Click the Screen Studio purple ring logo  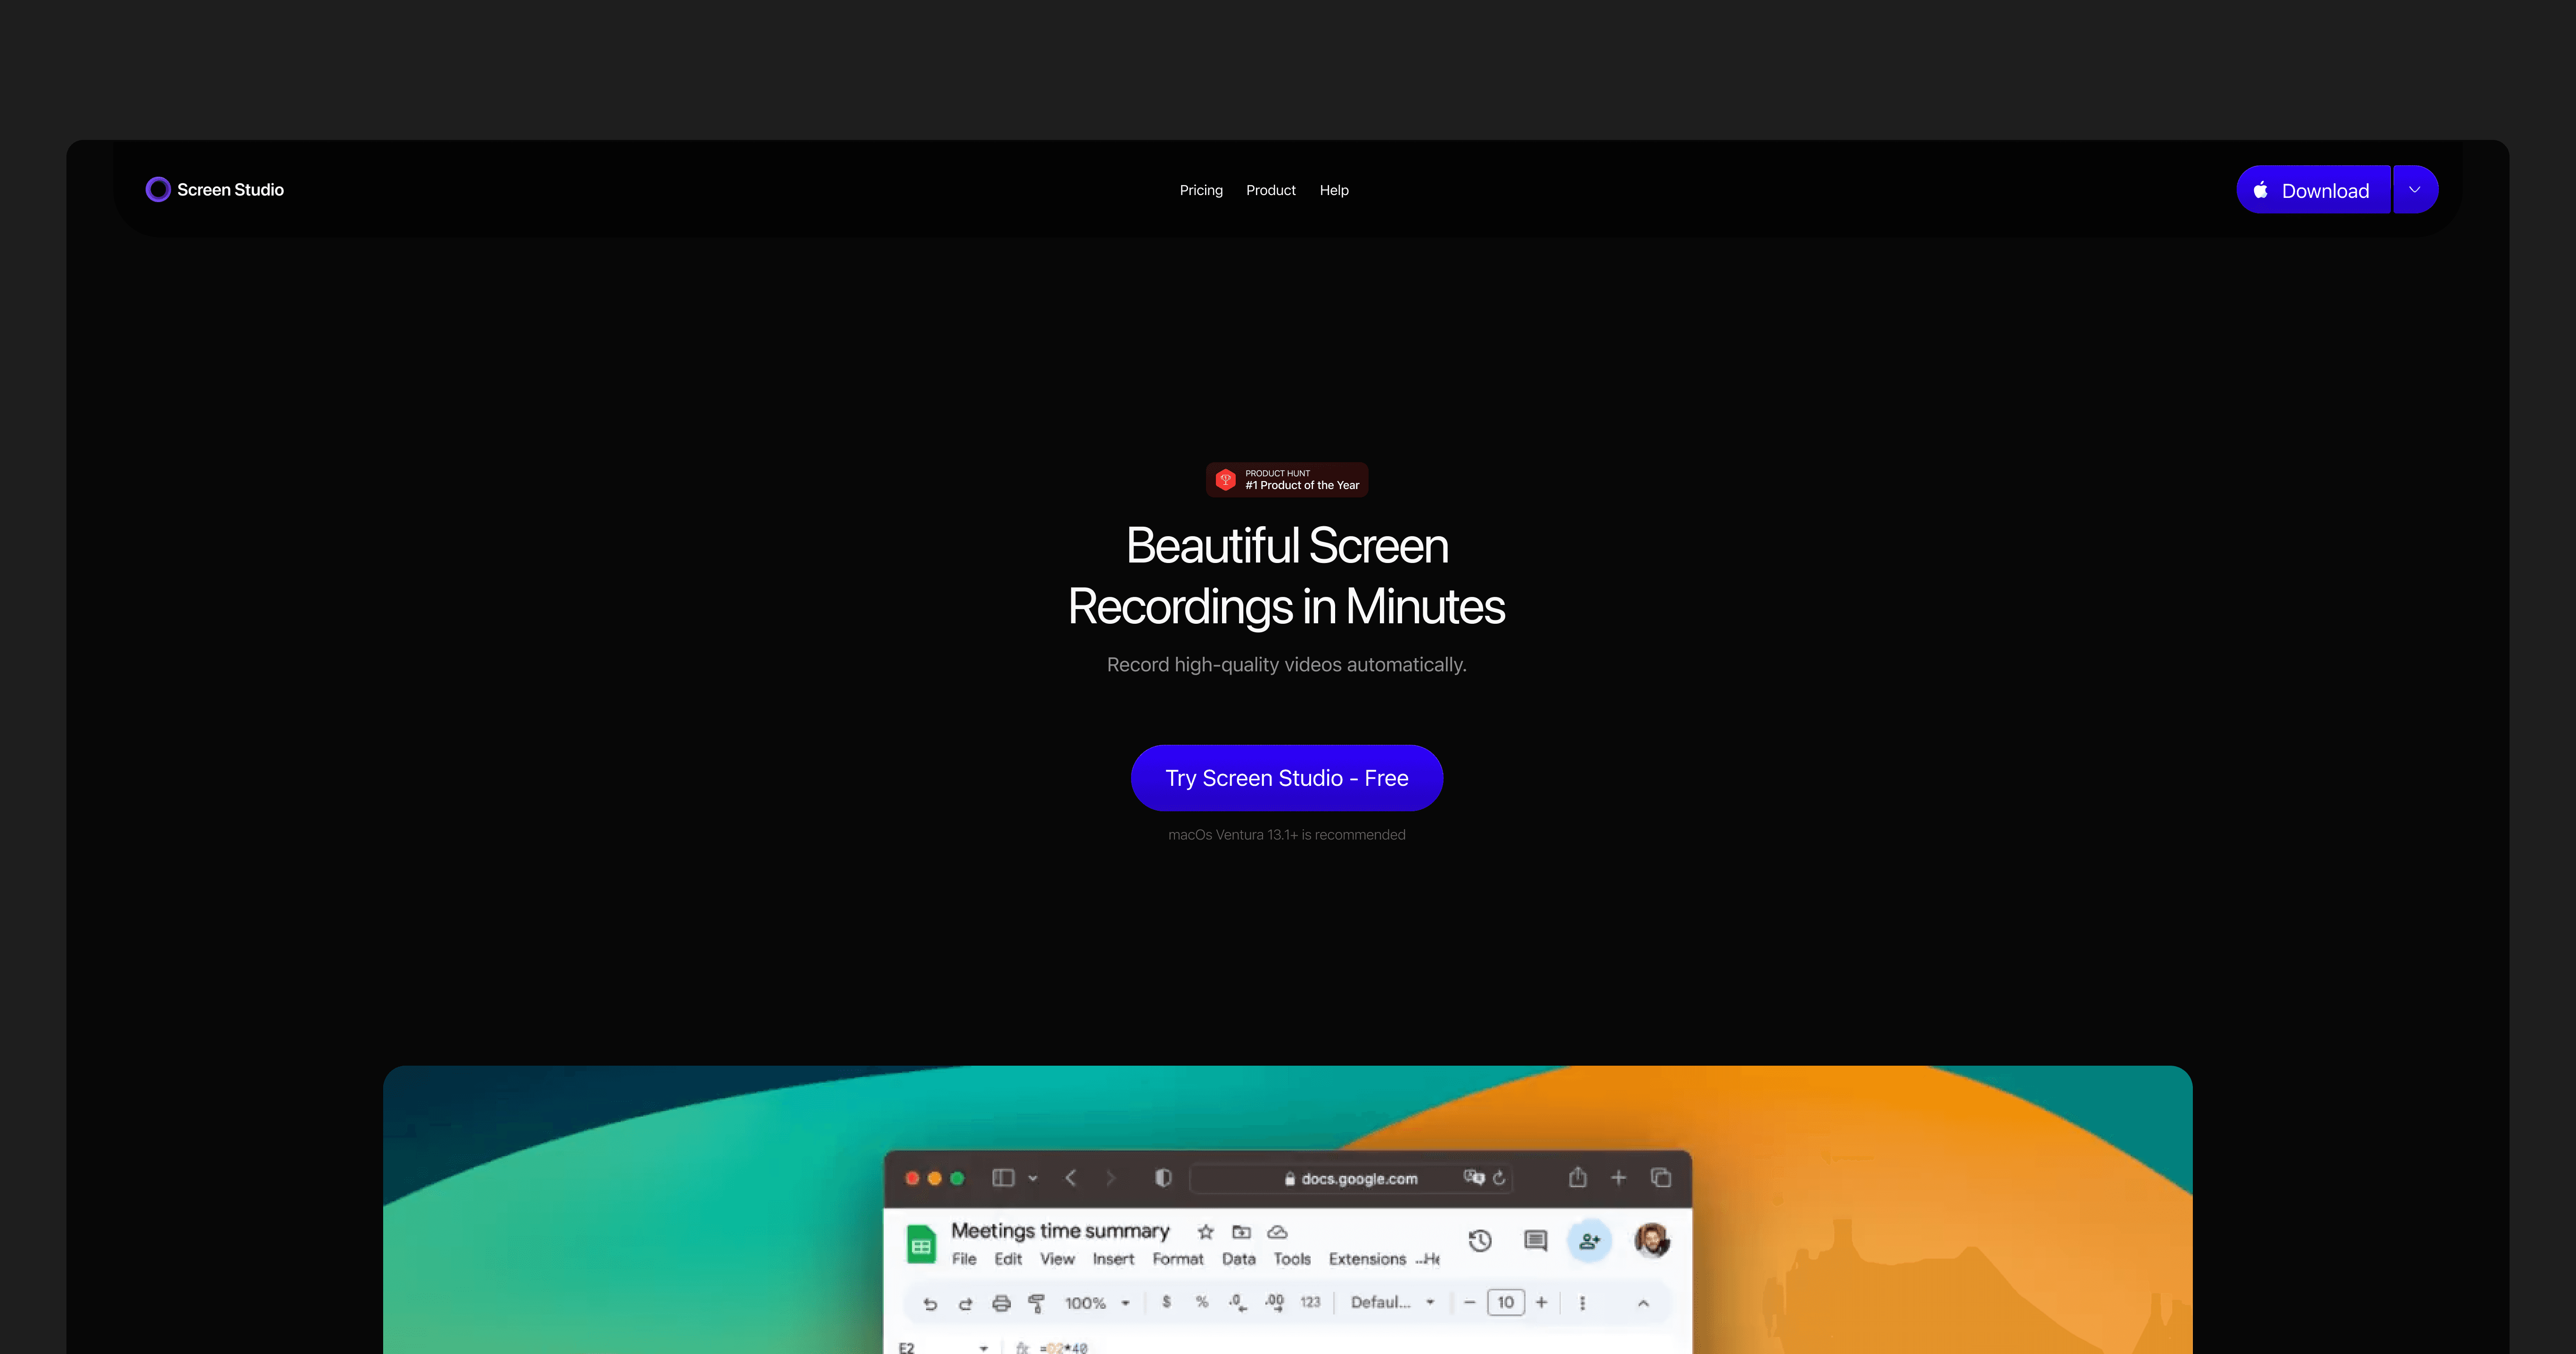[x=158, y=190]
